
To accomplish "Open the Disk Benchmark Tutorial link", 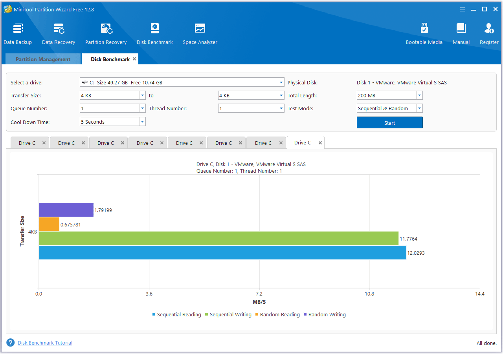I will point(45,343).
